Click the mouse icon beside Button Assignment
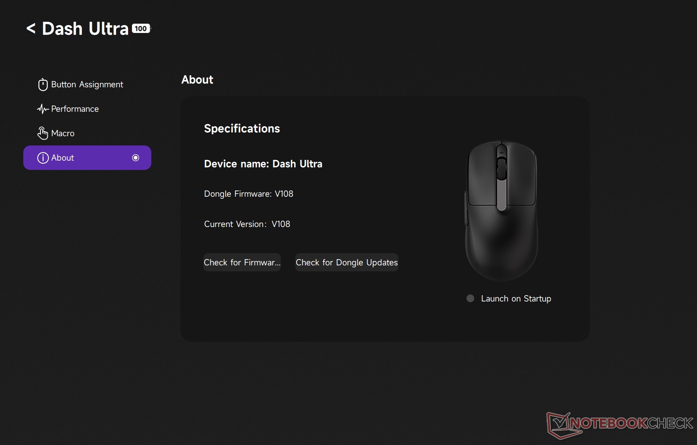 43,85
